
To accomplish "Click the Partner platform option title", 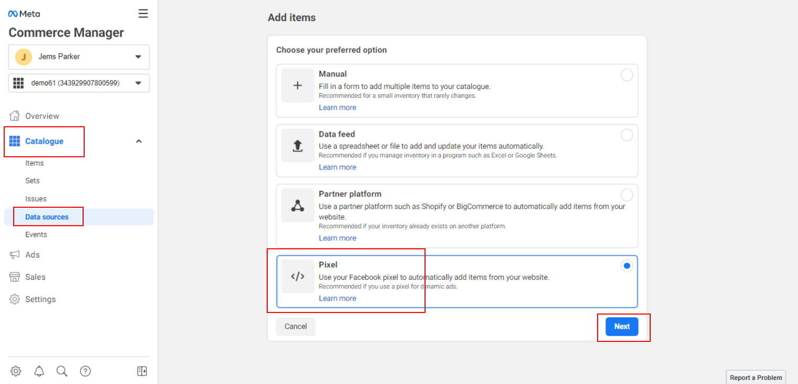I will click(x=350, y=194).
